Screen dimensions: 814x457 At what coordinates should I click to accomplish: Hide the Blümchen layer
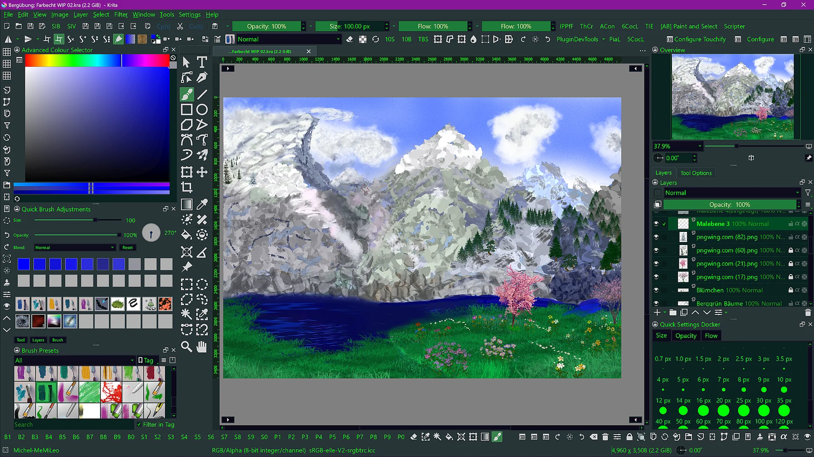point(656,290)
